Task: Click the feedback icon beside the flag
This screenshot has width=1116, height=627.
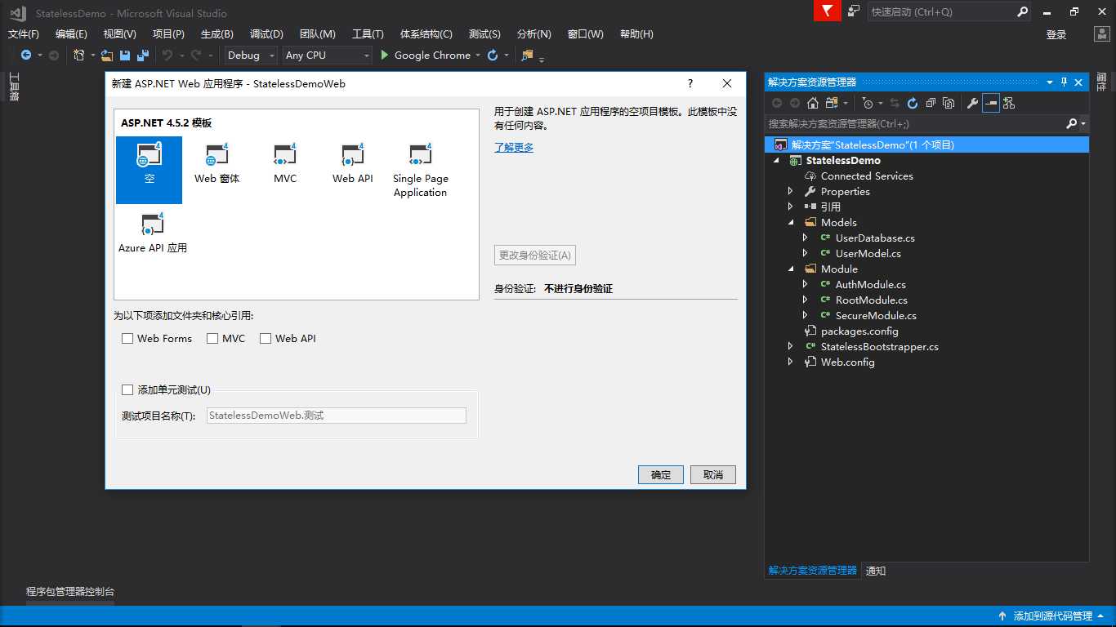Action: 854,11
